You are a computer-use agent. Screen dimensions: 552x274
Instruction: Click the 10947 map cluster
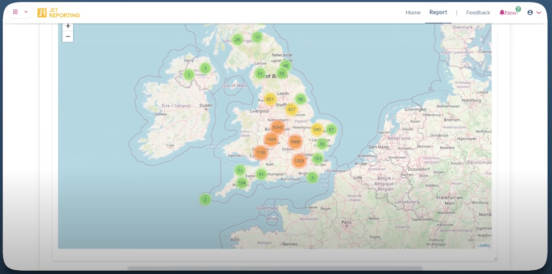pos(277,127)
